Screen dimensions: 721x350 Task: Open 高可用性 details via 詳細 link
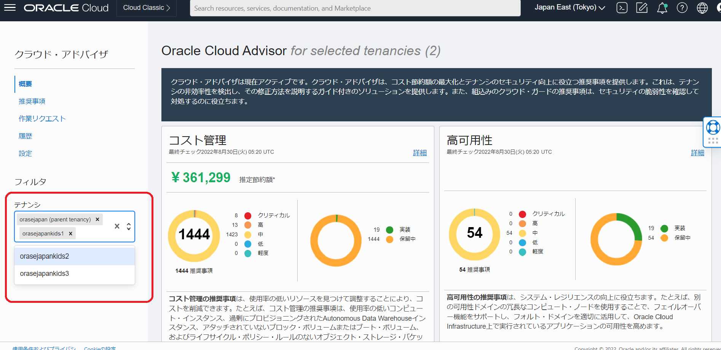(698, 152)
